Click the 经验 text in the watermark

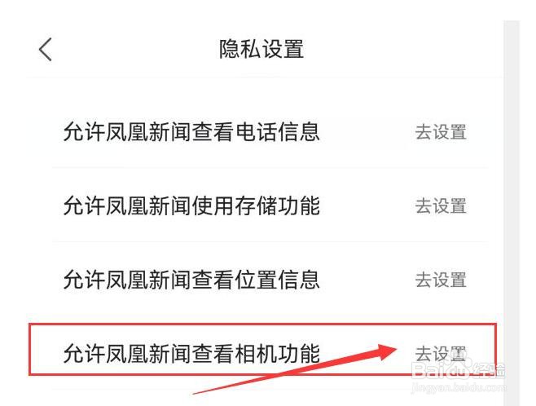pos(489,370)
